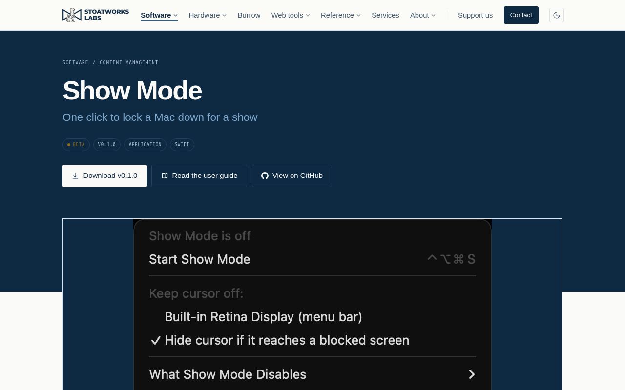Click the V0.1.0 version tag
The height and width of the screenshot is (390, 625).
[x=107, y=145]
